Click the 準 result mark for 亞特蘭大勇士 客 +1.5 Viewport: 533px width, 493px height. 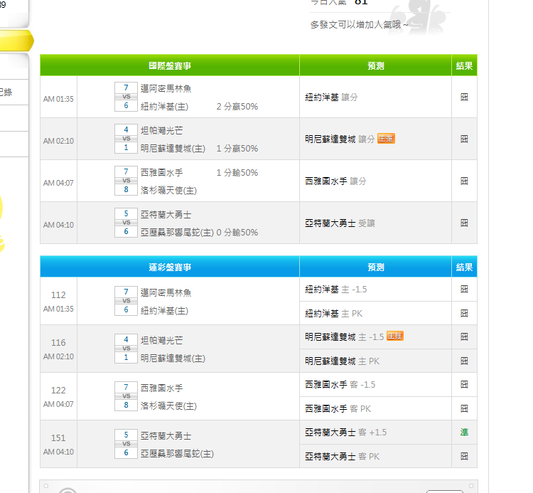click(x=464, y=432)
